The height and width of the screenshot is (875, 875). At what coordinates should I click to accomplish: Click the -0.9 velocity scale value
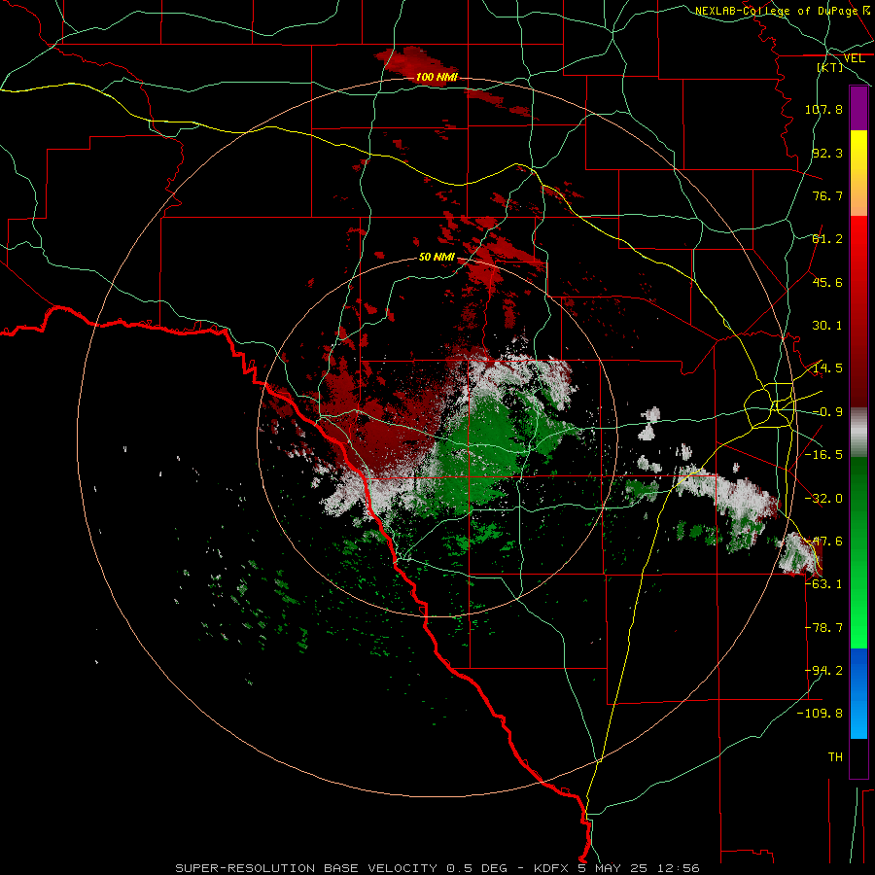pyautogui.click(x=827, y=412)
